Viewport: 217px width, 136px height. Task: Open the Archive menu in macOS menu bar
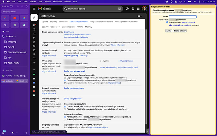48,2
